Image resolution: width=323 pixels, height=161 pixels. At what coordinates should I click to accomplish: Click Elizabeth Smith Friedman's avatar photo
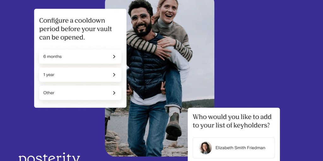[205, 148]
